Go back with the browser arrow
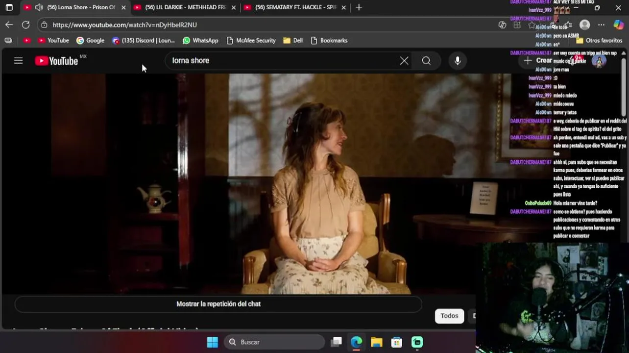629x353 pixels. tap(9, 25)
